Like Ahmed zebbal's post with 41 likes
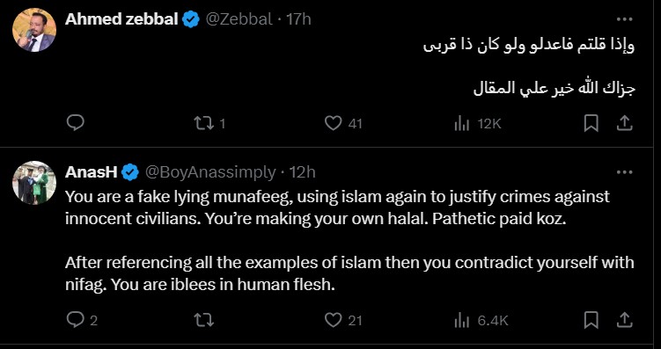Viewport: 661px width, 349px height. [343, 124]
